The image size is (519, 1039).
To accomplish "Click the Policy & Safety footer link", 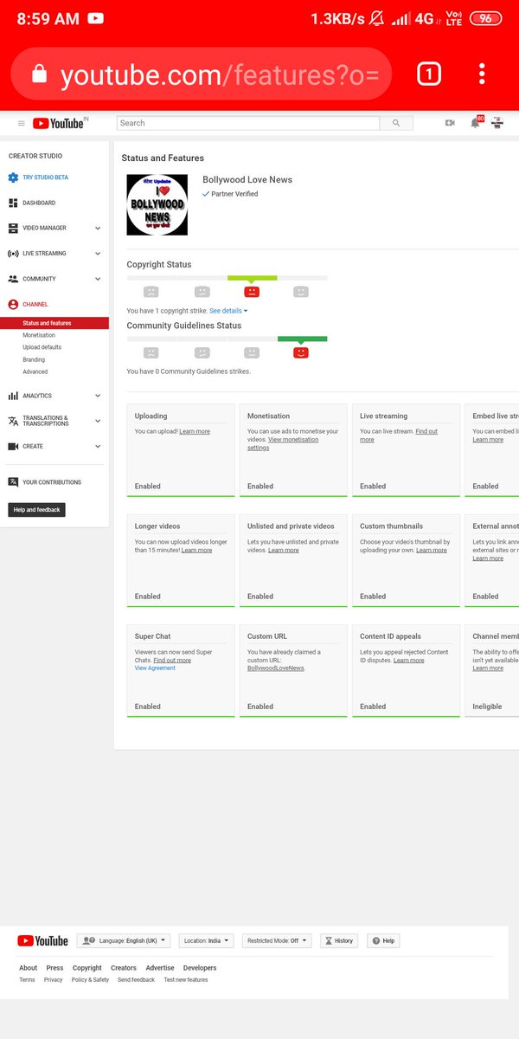I will click(91, 980).
